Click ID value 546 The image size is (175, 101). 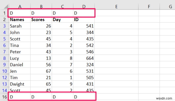pyautogui.click(x=84, y=52)
